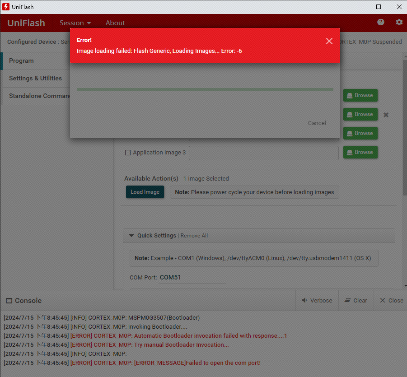The width and height of the screenshot is (407, 377).
Task: Remove the selected image with X icon
Action: (x=386, y=115)
